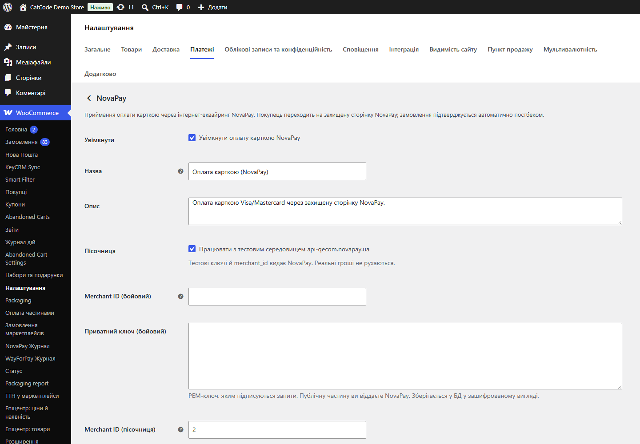Select the Платежі tab
Viewport: 640px width, 444px height.
coord(202,49)
